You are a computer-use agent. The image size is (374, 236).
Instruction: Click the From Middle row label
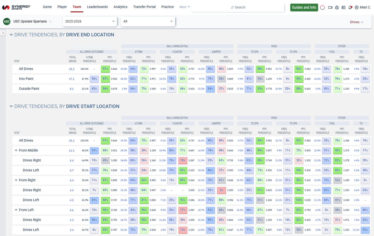pyautogui.click(x=28, y=151)
